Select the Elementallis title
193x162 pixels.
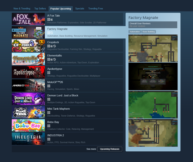55,56
